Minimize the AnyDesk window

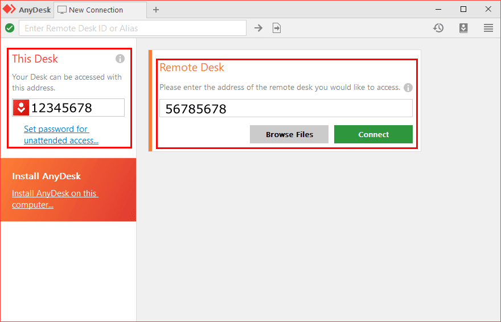(438, 9)
